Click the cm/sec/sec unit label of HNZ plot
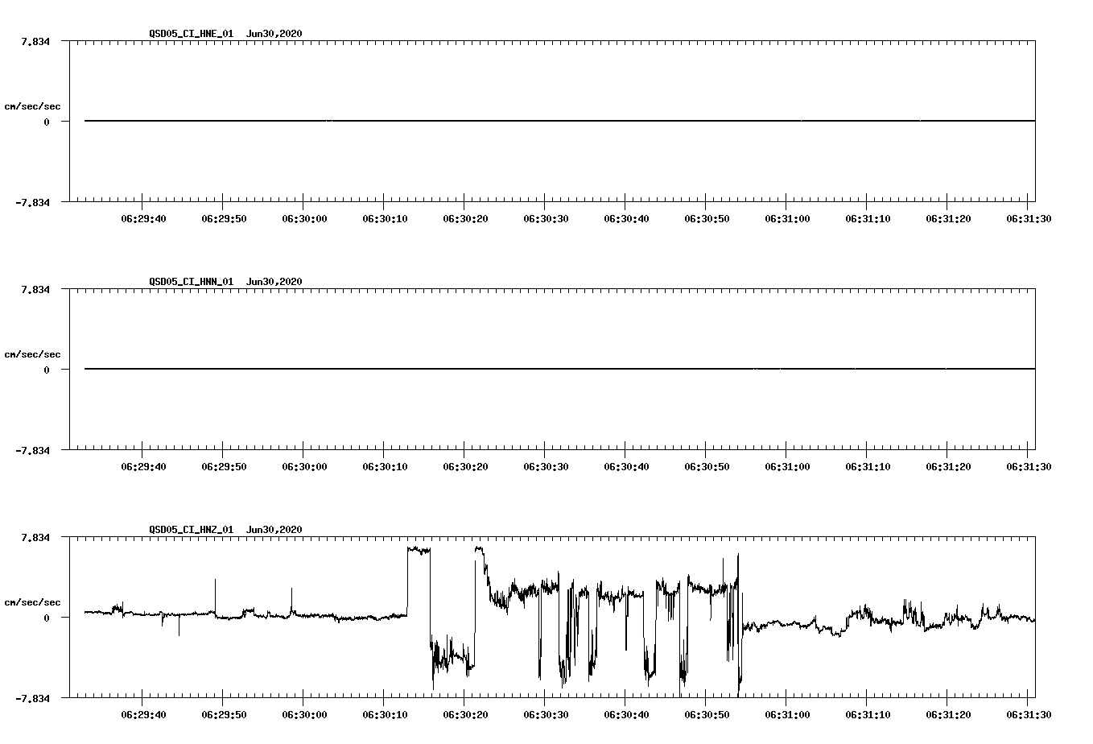1093x744 pixels. click(33, 602)
